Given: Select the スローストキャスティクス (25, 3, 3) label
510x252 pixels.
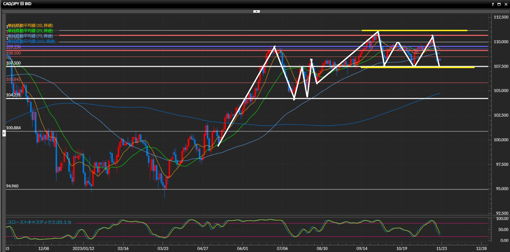Looking at the screenshot, I should 39,222.
